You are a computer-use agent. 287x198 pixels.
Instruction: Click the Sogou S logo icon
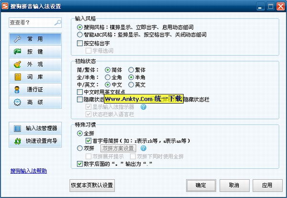point(5,6)
